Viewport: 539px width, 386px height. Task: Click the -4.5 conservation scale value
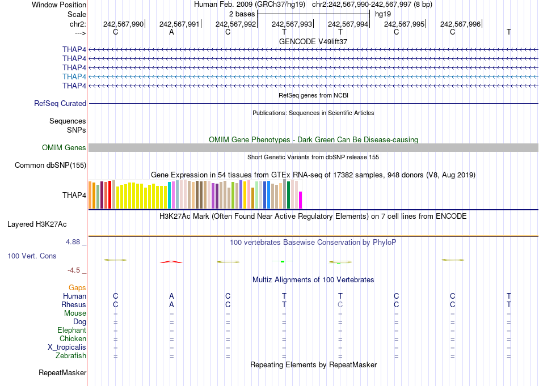(x=74, y=270)
